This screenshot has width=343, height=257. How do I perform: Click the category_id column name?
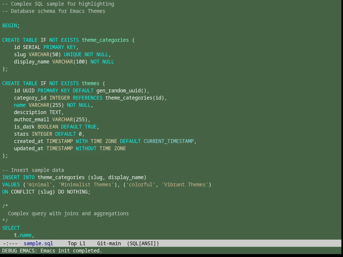tap(30, 98)
